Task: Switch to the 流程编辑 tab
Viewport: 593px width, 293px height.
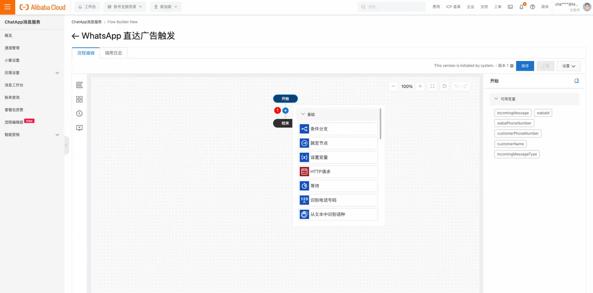Action: point(86,53)
